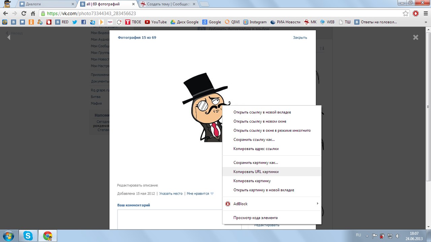Show hidden system tray icons
The height and width of the screenshot is (242, 431).
367,236
